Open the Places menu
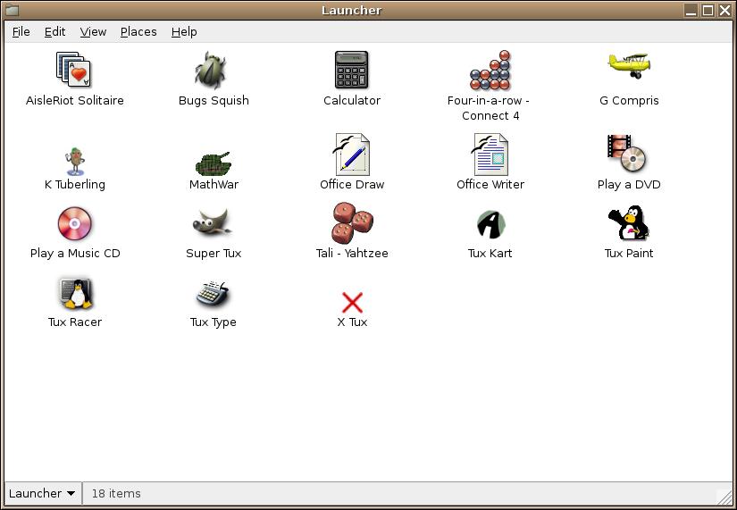The height and width of the screenshot is (510, 737). click(138, 31)
